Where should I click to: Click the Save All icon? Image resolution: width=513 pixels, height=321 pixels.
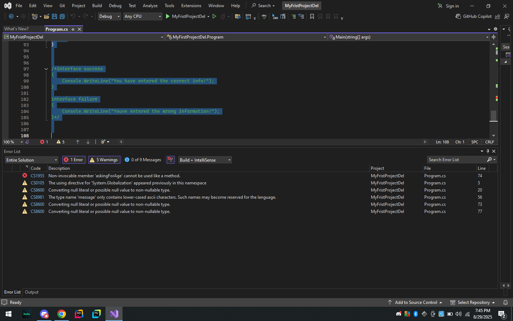coord(62,16)
